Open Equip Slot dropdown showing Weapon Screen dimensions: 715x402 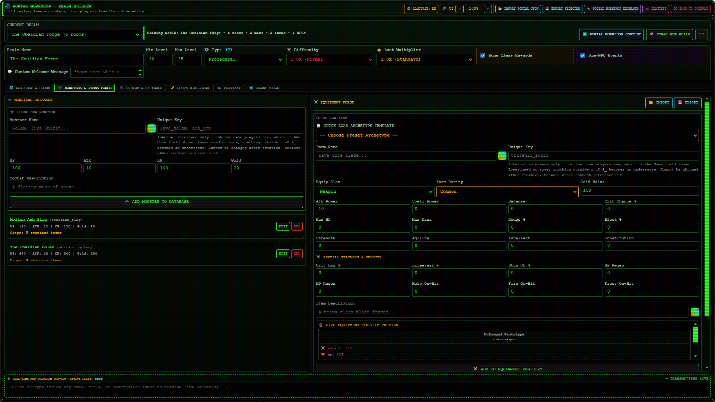(x=375, y=192)
